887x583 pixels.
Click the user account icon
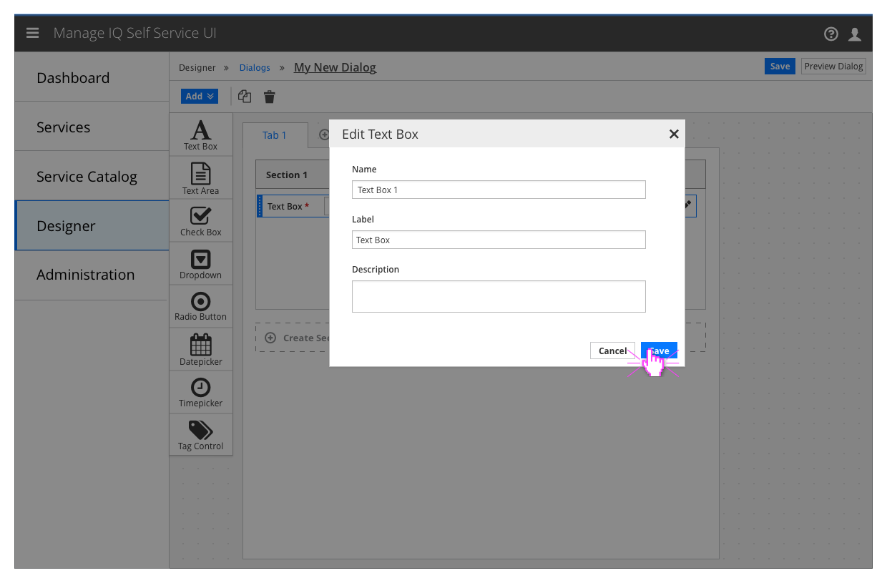855,33
